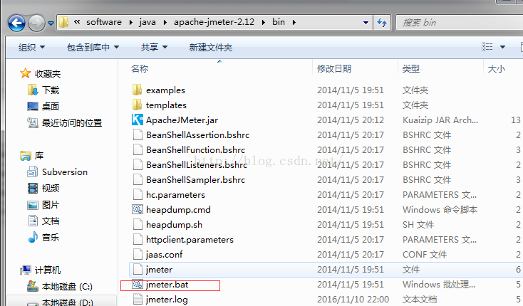Open the 文档 library
Viewport: 523px width, 306px height.
(x=43, y=221)
